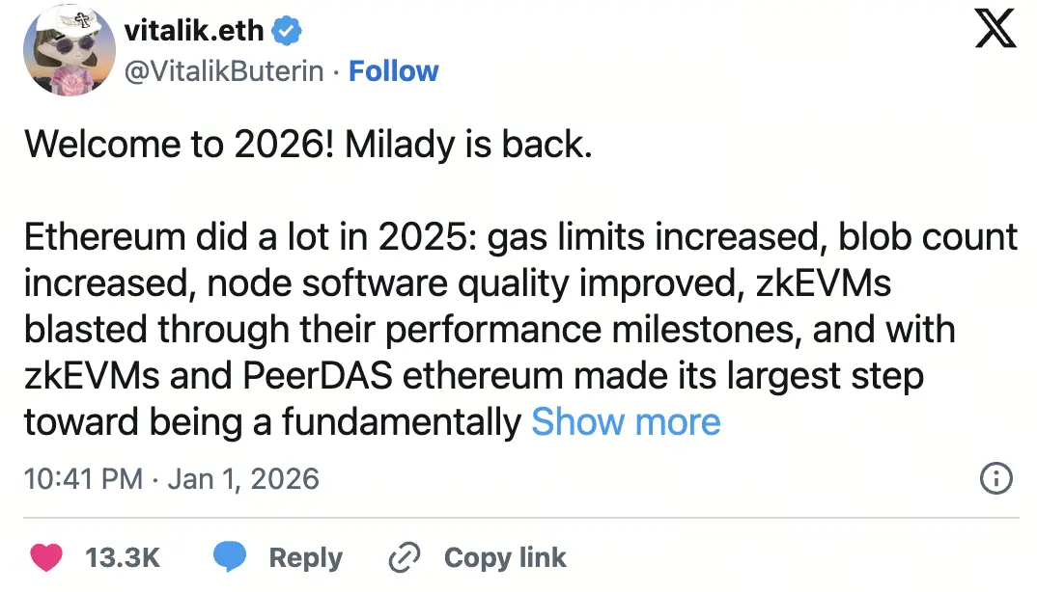Click the red heart icon under the tweet
This screenshot has width=1037, height=592.
[x=44, y=557]
